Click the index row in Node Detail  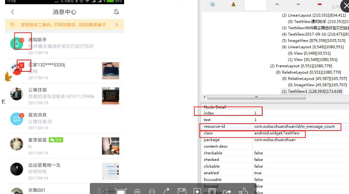pyautogui.click(x=275, y=113)
